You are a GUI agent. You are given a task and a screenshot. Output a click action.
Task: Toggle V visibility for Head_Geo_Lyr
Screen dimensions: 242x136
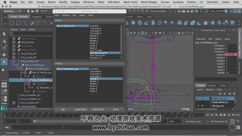[198, 98]
